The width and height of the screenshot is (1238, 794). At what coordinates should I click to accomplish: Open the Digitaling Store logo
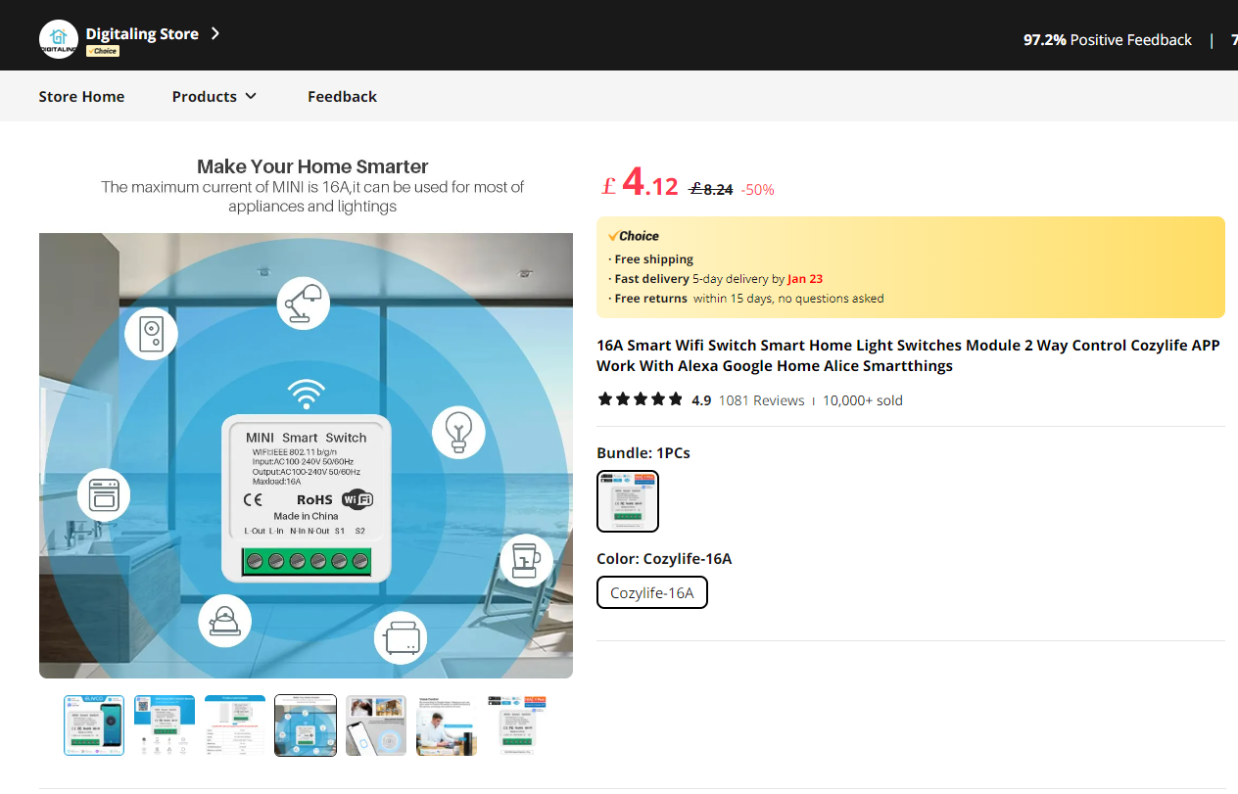(59, 39)
